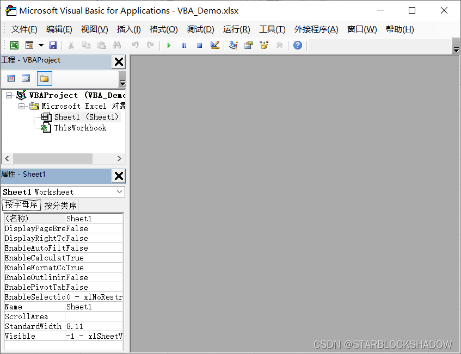The image size is (461, 354).
Task: Click project tree scroll left arrow
Action: click(x=7, y=159)
